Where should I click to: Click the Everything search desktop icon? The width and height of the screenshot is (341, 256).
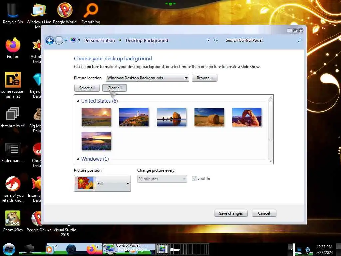point(91,13)
